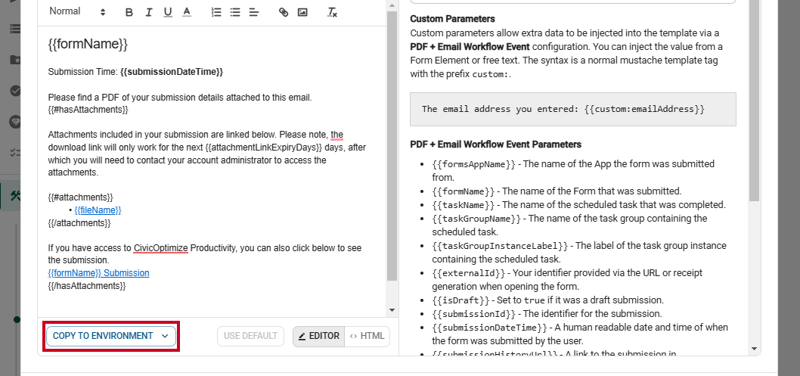Screen dimensions: 800x376
Task: Click the help panel scrollbar thumb
Action: 755,100
